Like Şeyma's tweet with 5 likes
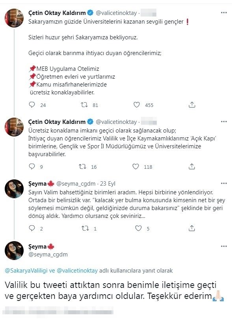 point(137,227)
